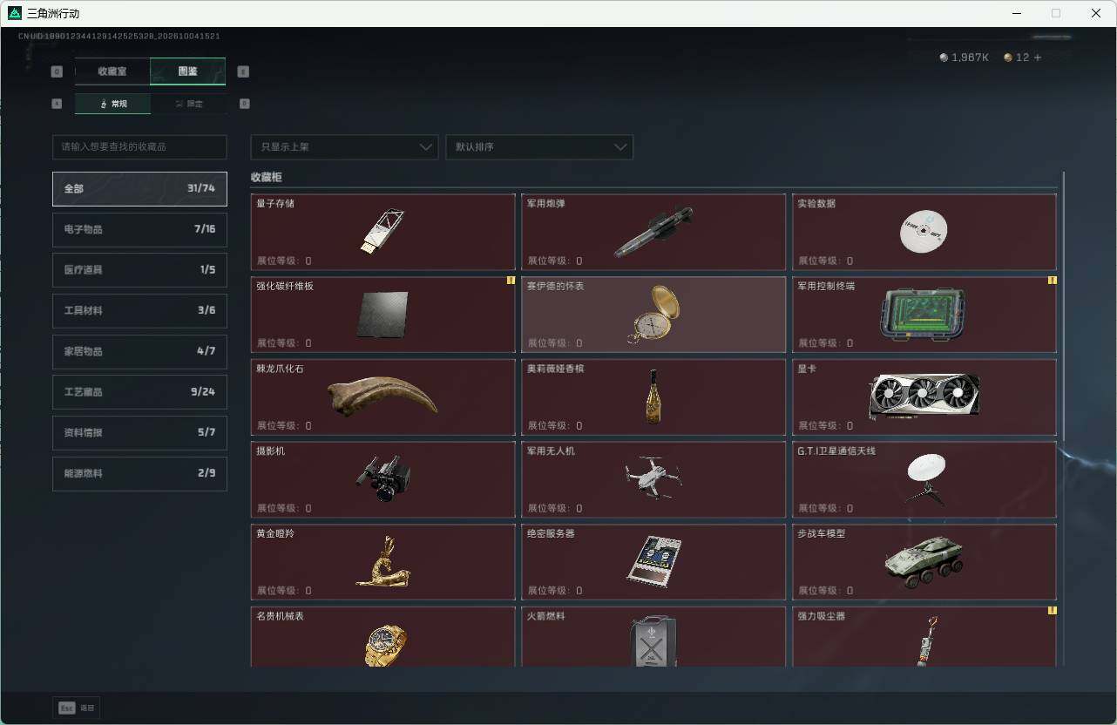Switch to the 收藏室 tab
The image size is (1117, 725).
112,71
